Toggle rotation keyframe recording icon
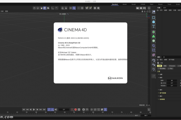Image resolution: width=181 pixels, height=120 pixels. (x=95, y=110)
